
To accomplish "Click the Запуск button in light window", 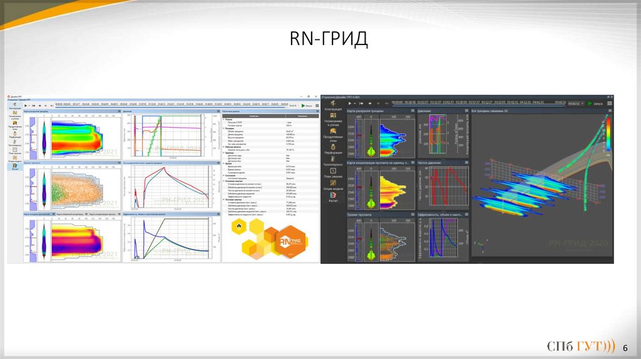I will point(307,105).
